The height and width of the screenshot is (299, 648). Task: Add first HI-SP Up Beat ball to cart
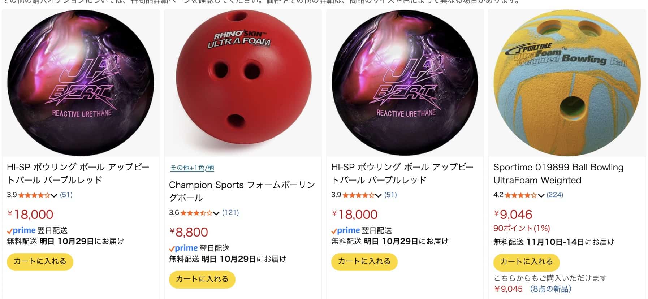[x=40, y=261]
